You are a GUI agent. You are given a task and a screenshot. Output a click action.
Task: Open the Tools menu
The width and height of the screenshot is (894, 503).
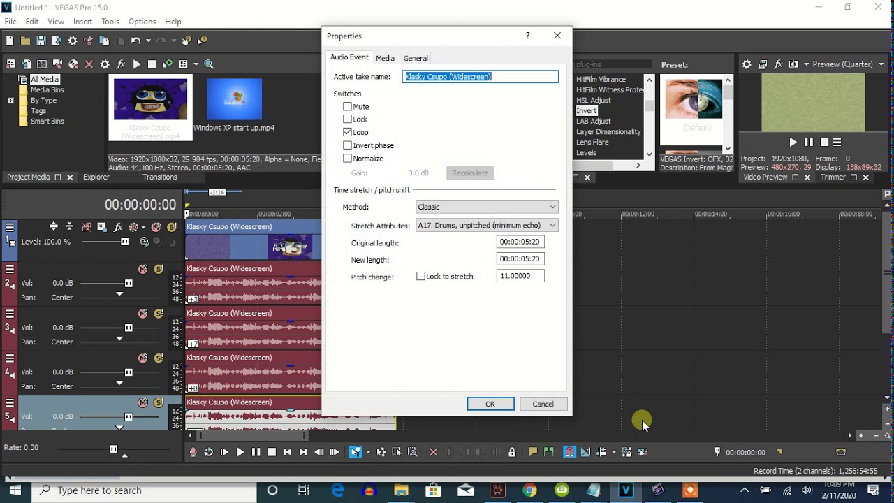pos(110,22)
